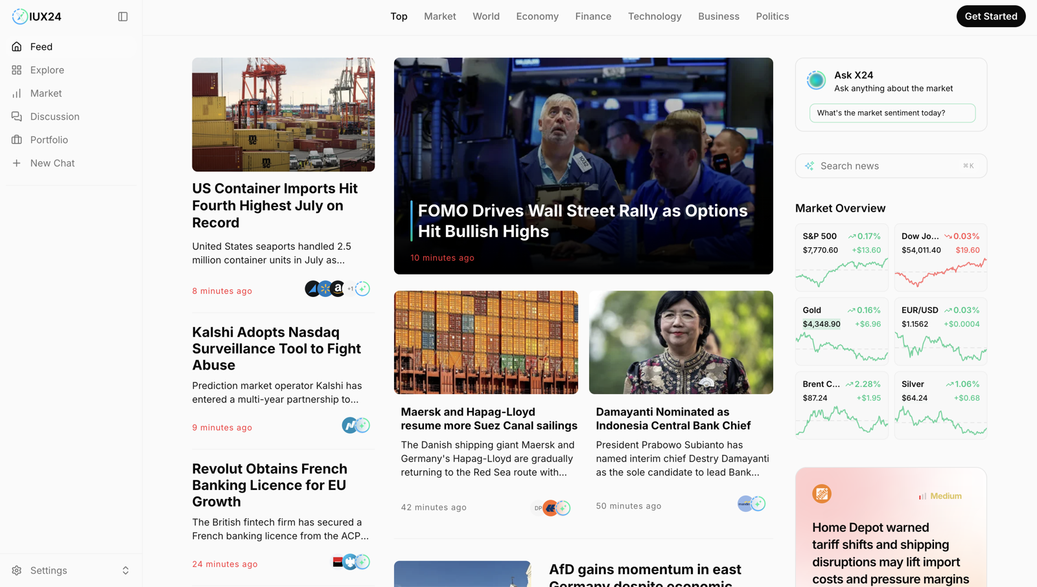Viewport: 1037px width, 587px height.
Task: Click the Home Depot logo icon
Action: (x=822, y=494)
